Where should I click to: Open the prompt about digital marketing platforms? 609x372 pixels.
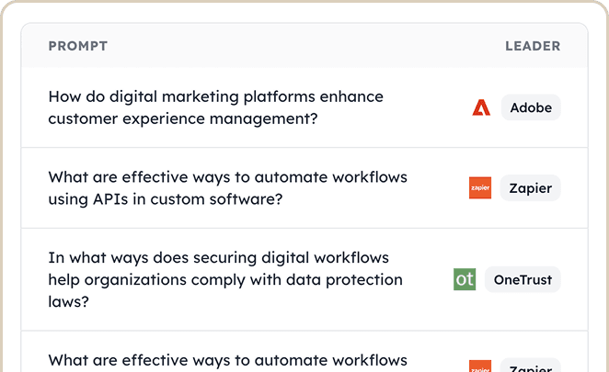click(215, 107)
